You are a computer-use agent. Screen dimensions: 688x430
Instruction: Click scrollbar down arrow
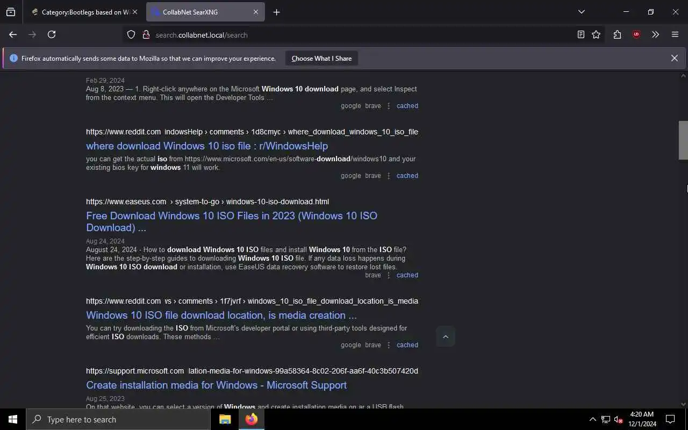pyautogui.click(x=683, y=404)
